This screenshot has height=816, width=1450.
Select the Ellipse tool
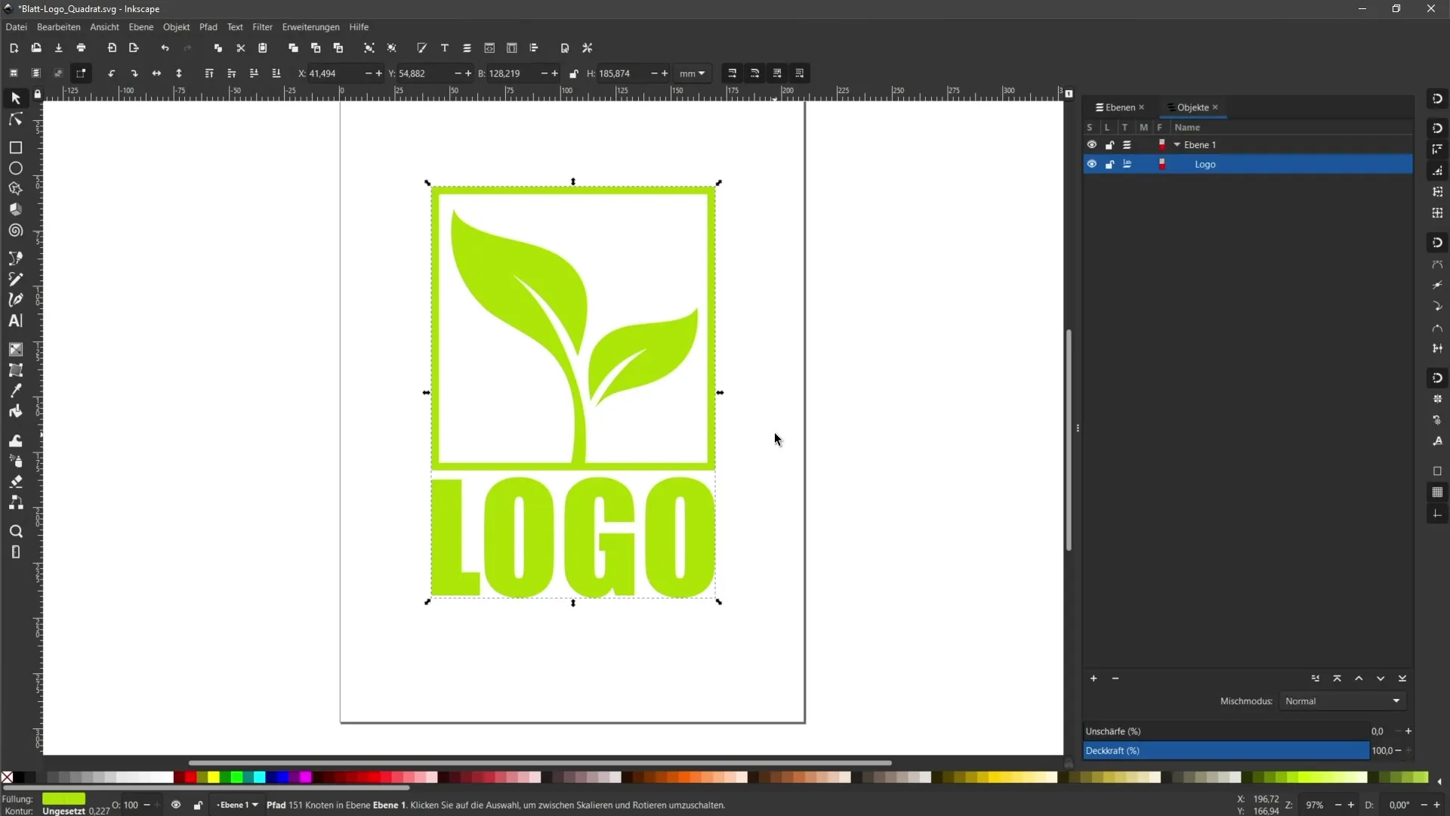tap(15, 168)
